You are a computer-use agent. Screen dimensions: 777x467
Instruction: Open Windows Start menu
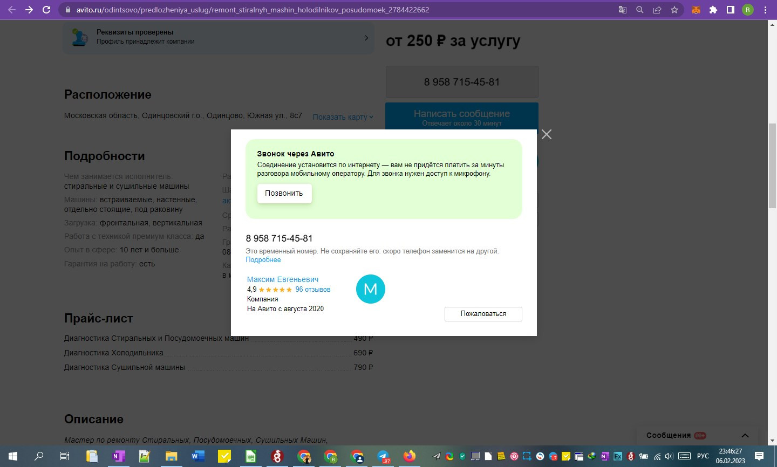[12, 456]
